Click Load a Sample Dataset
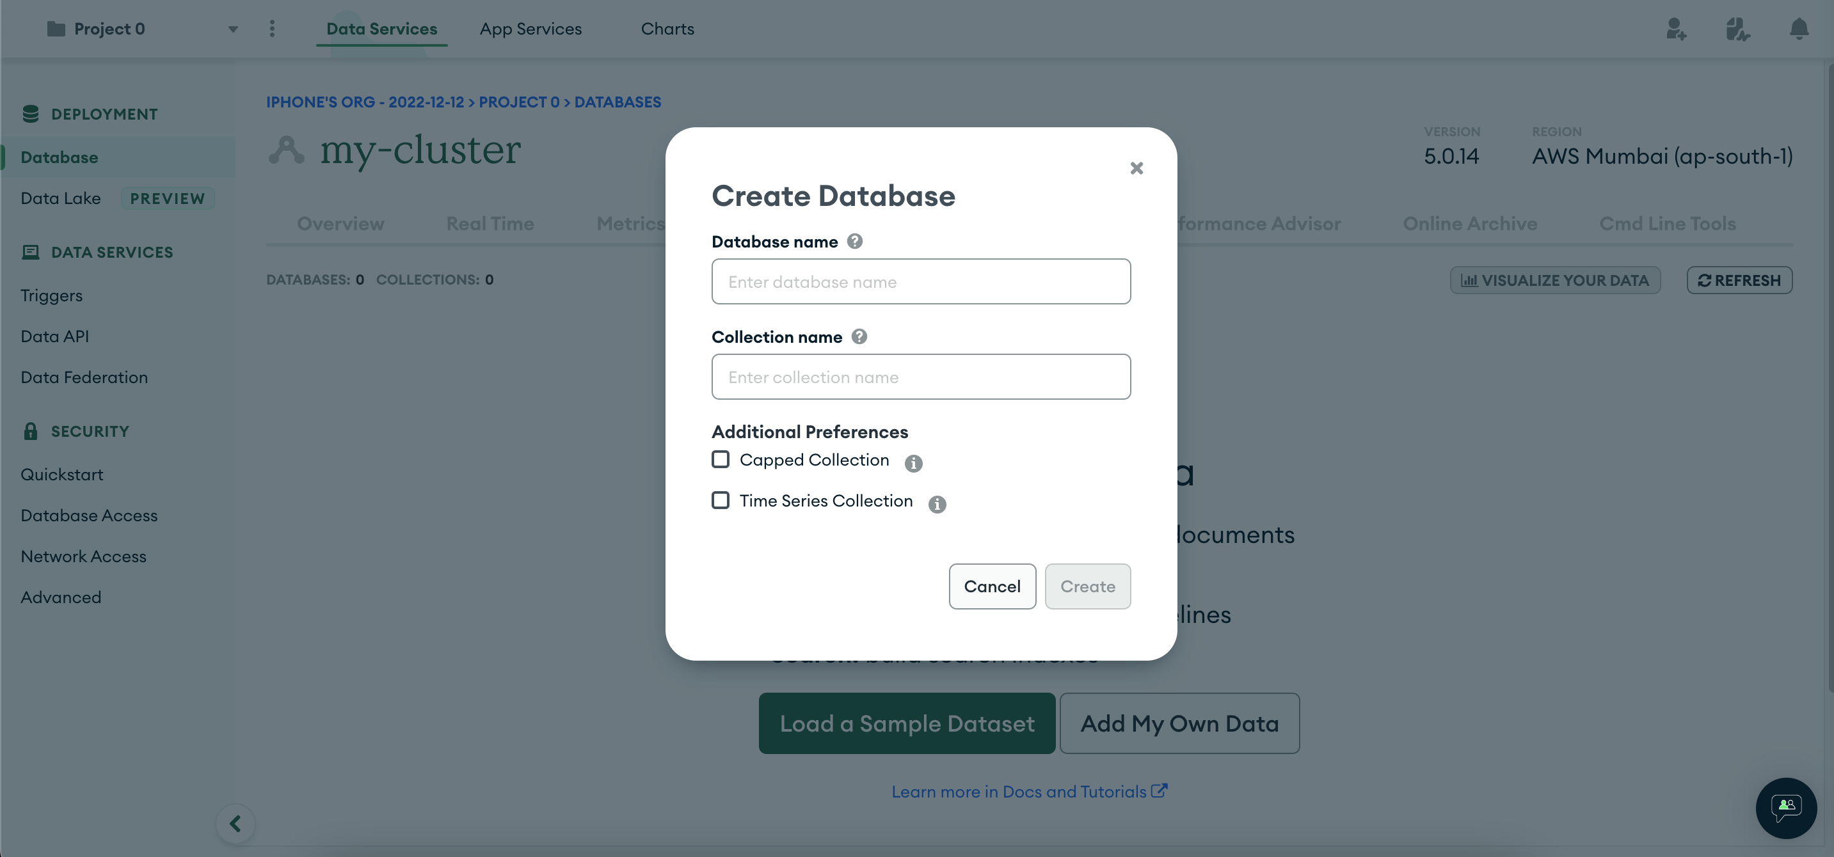The width and height of the screenshot is (1834, 857). coord(906,723)
